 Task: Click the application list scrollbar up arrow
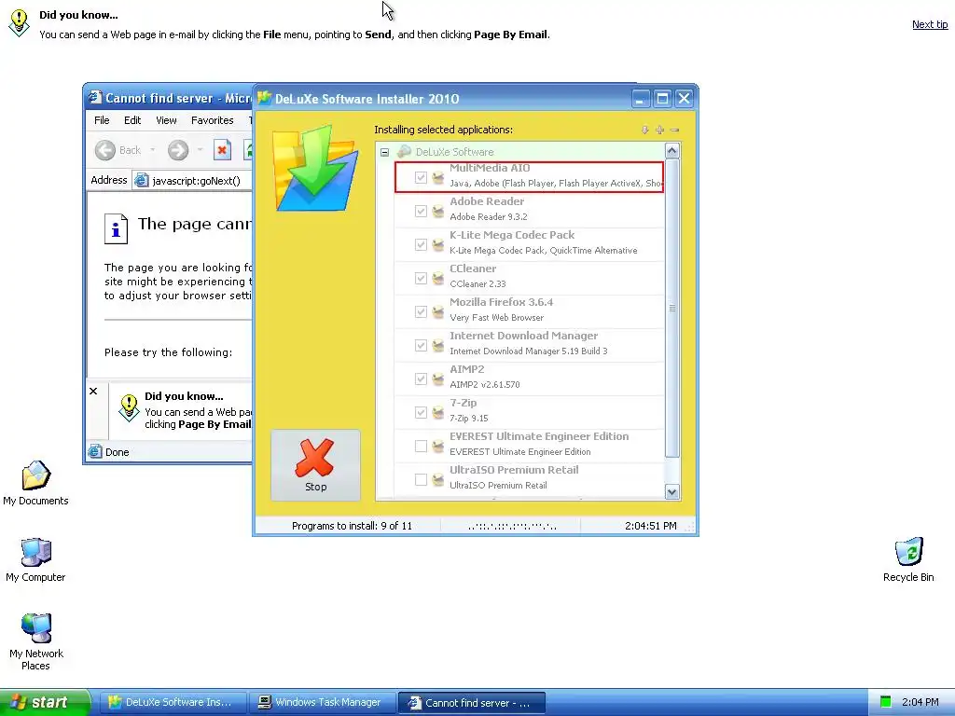[x=671, y=150]
